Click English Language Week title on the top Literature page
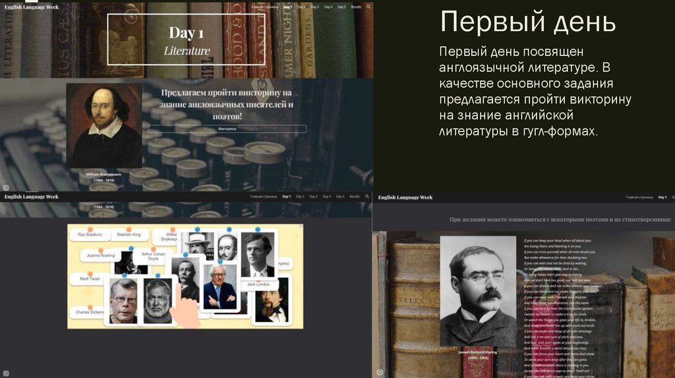This screenshot has width=675, height=378. (32, 7)
